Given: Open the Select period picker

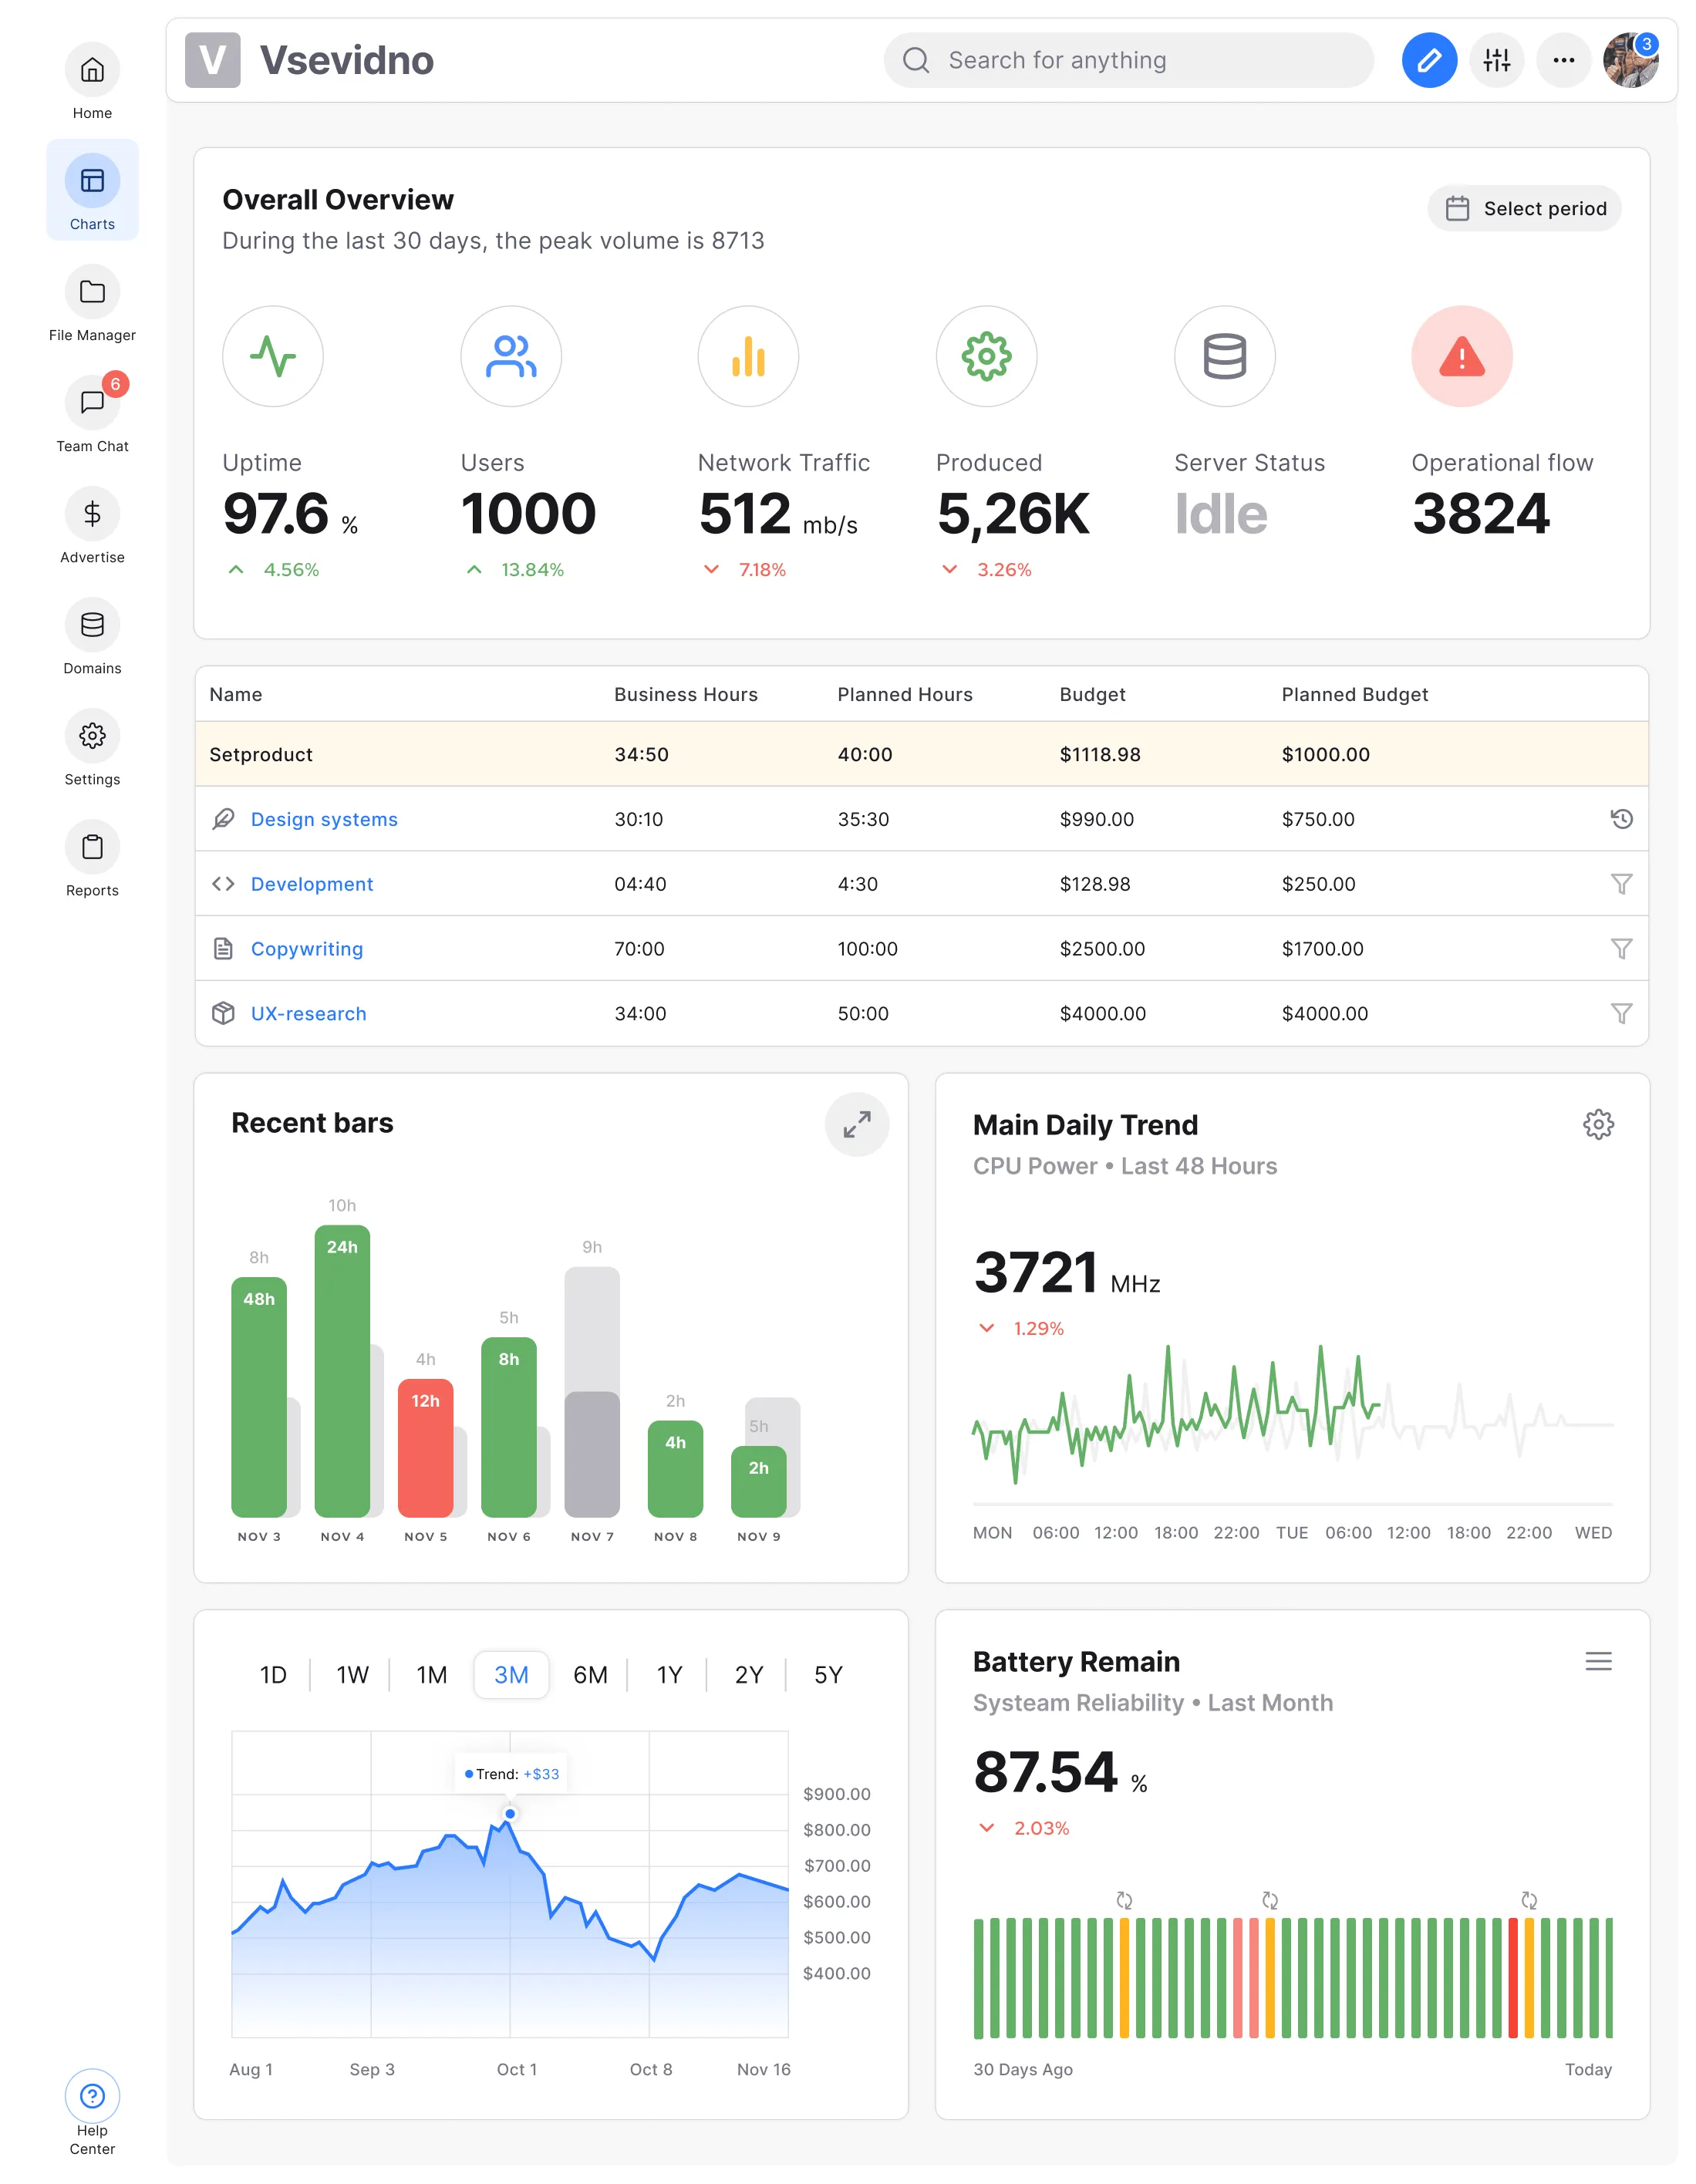Looking at the screenshot, I should tap(1523, 208).
